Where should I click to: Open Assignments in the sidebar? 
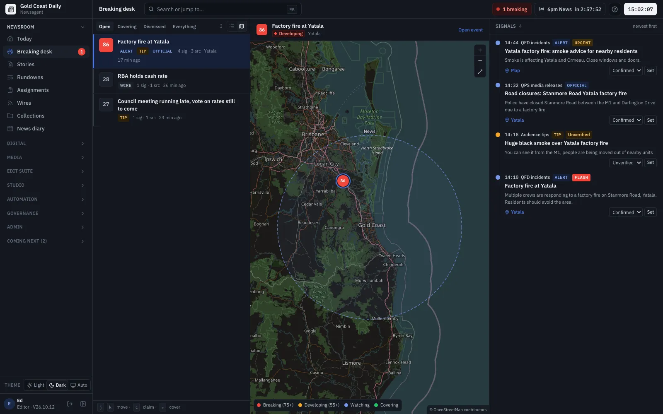point(46,90)
